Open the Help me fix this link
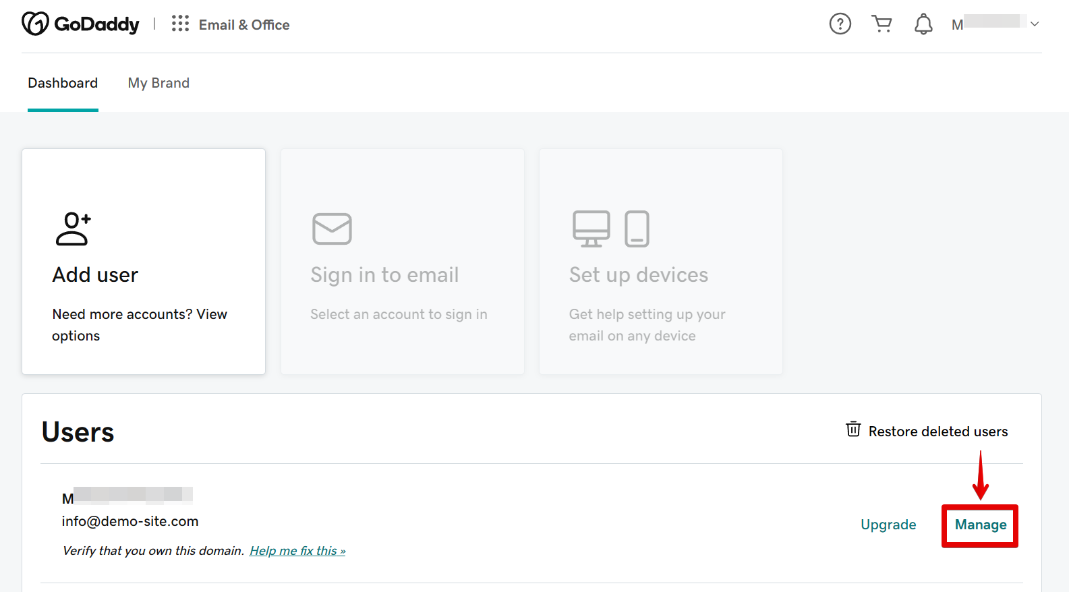 297,551
